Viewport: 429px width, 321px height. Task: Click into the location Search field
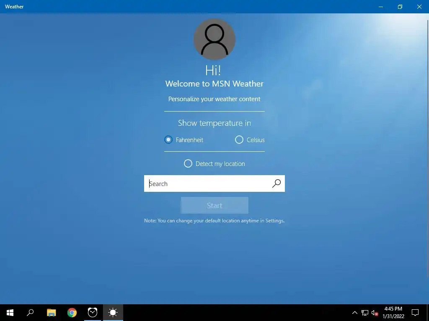pyautogui.click(x=214, y=183)
